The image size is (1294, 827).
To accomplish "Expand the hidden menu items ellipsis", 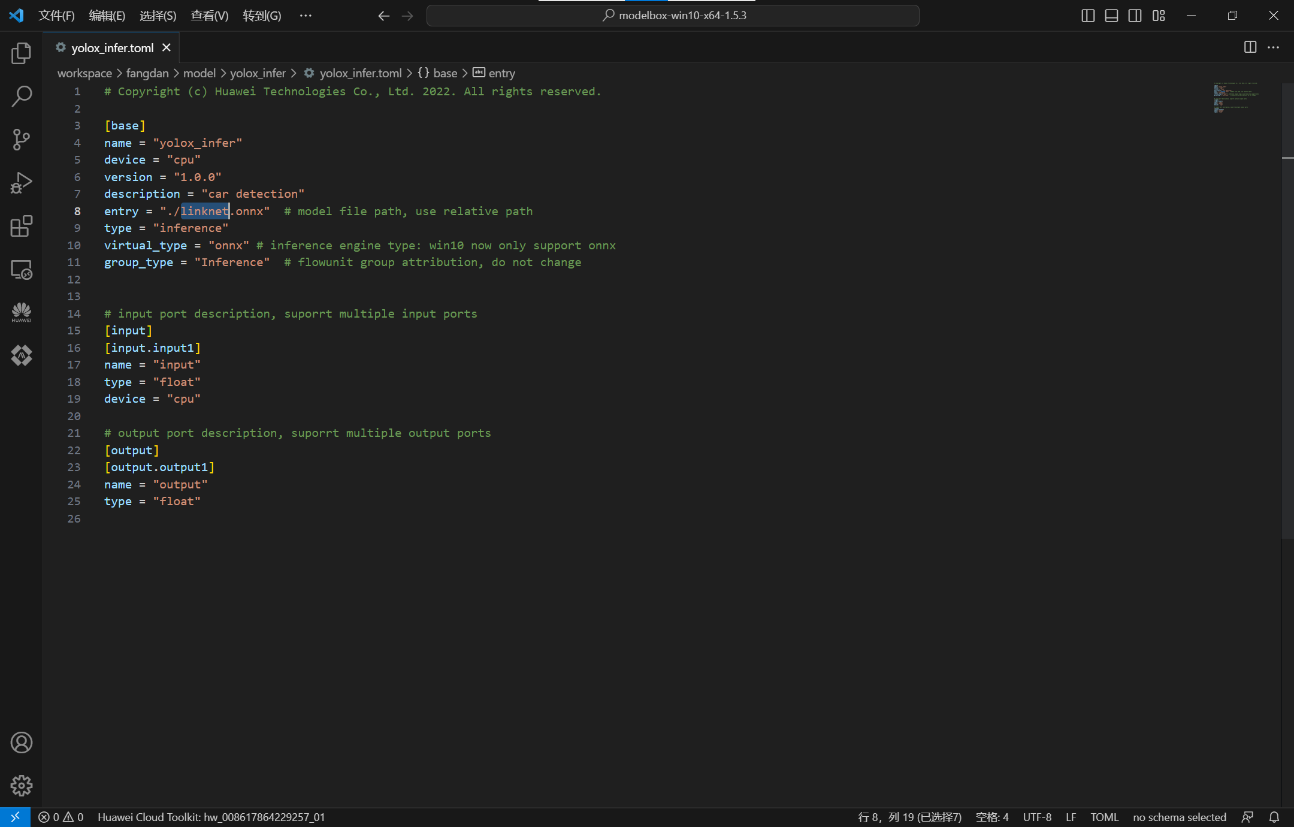I will pyautogui.click(x=306, y=16).
